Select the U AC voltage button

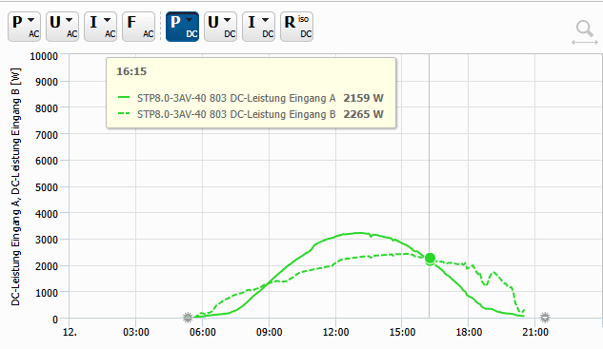(62, 27)
